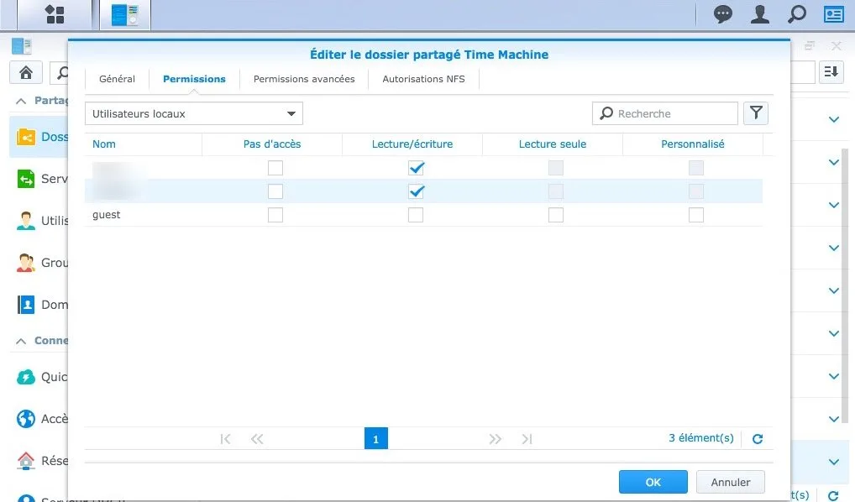Check Lecture seule for the first user

(x=556, y=168)
